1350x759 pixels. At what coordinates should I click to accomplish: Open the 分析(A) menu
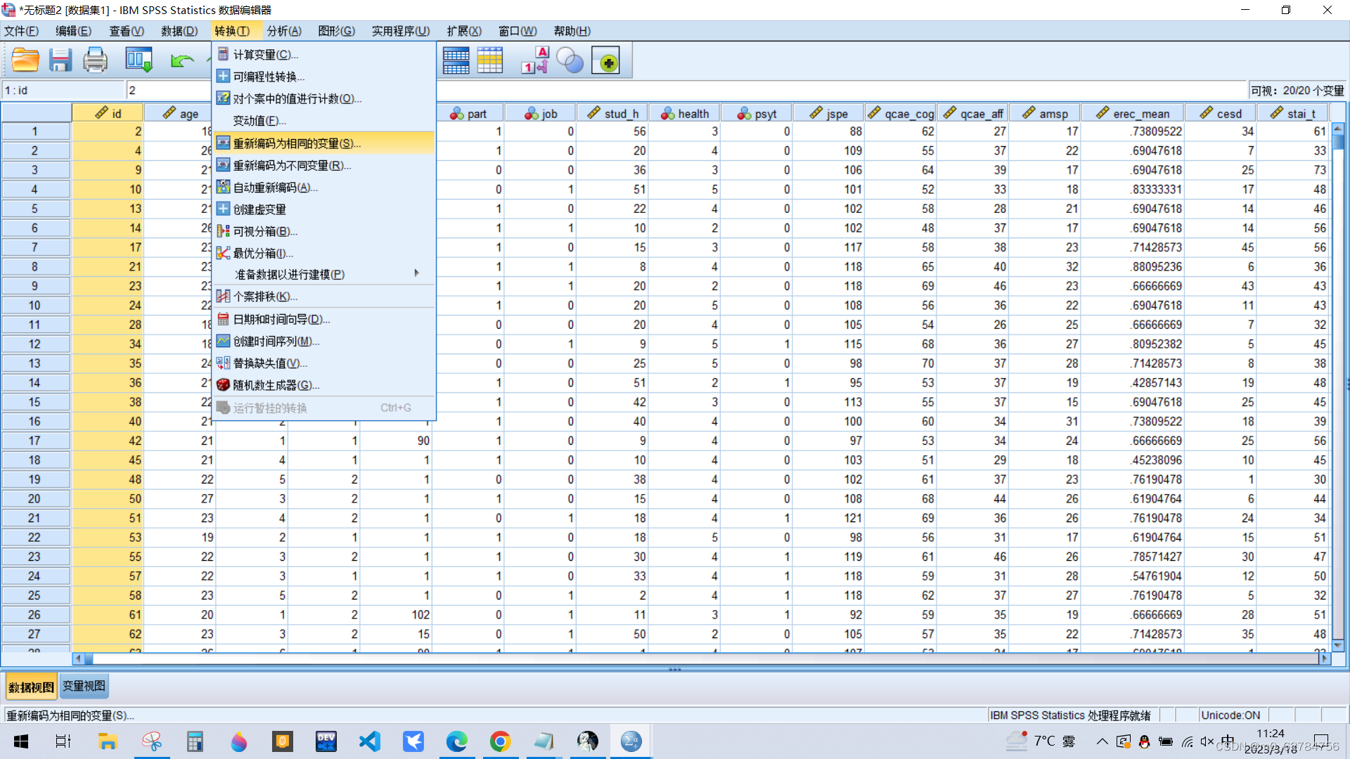283,31
